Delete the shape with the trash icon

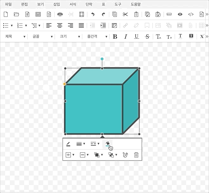pyautogui.click(x=136, y=155)
